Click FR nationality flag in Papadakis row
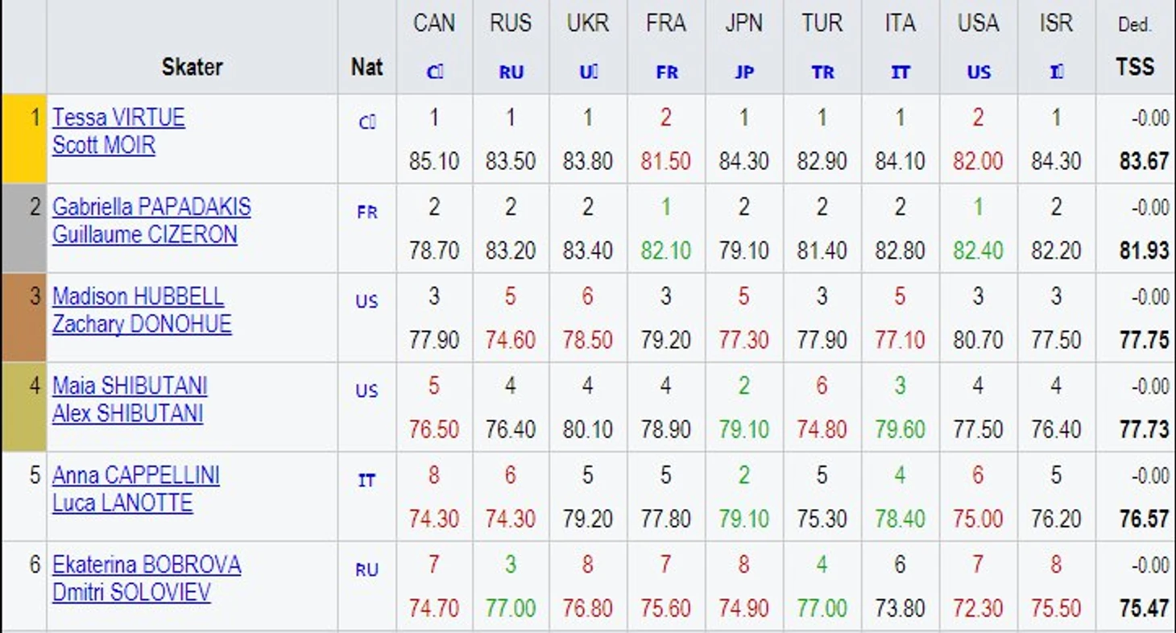 [366, 213]
